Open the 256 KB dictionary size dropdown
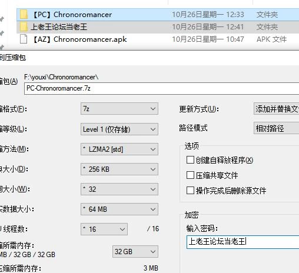The image size is (299, 273). [x=119, y=169]
